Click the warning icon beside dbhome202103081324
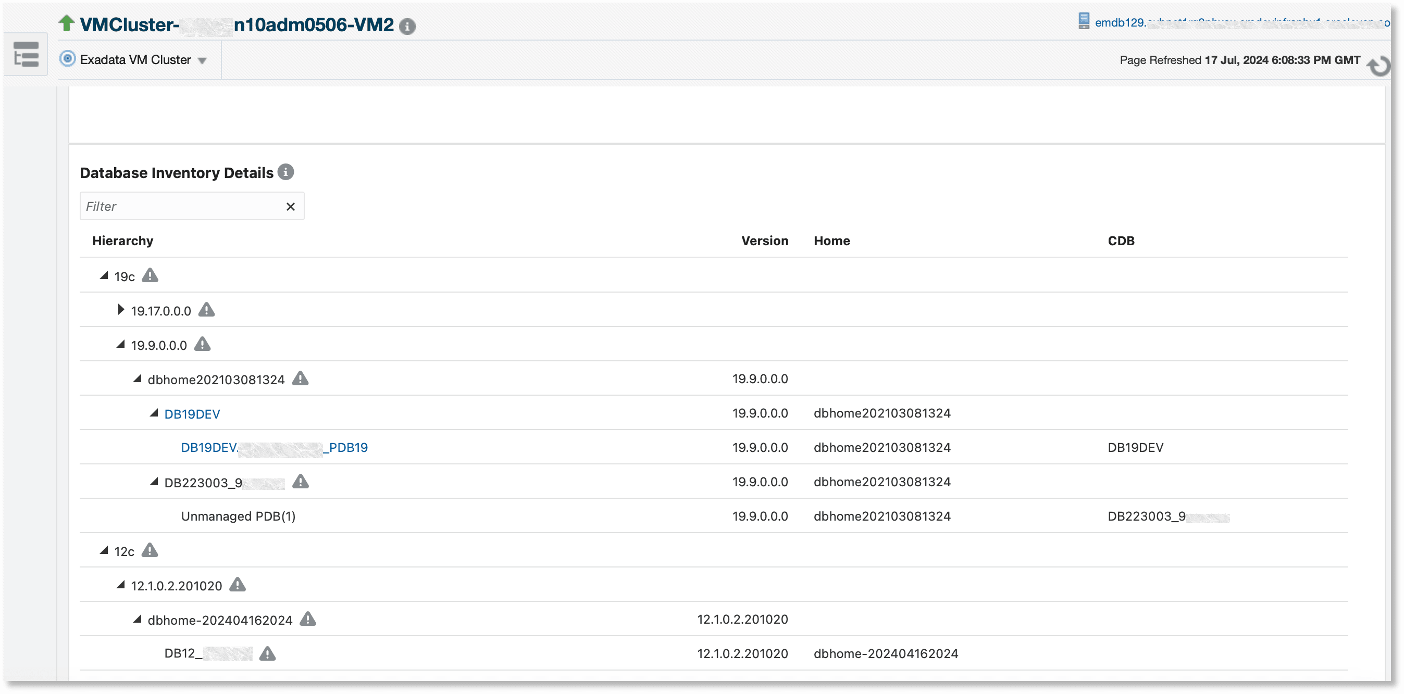 [x=300, y=378]
